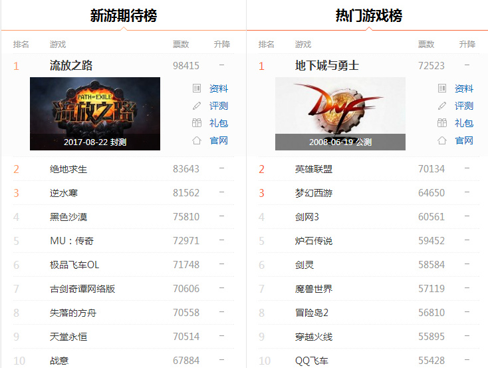Screen dimensions: 488x368
Task: Open the 失落的方舟 game entry
Action: [x=73, y=313]
